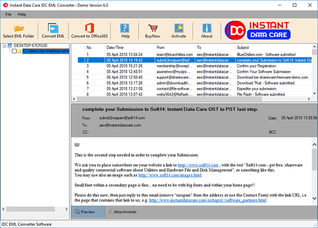Click date 06 April 2018 12:58:48

[124, 77]
